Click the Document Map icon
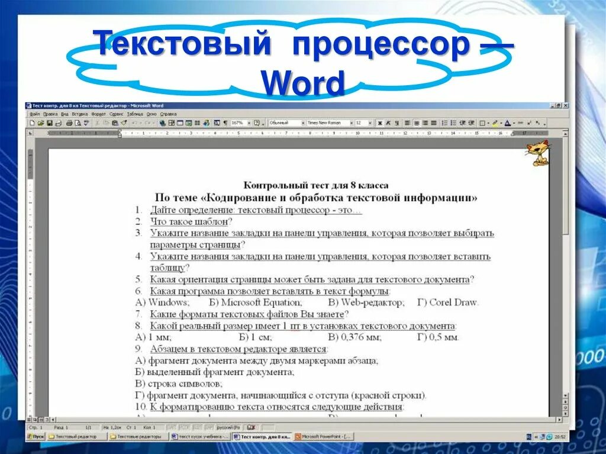Screen dimensions: 606x454 217,123
